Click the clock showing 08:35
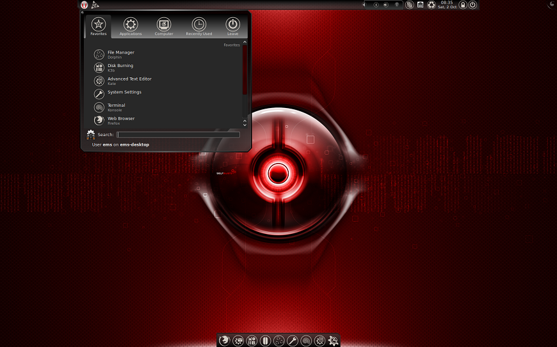557x347 pixels. tap(447, 5)
